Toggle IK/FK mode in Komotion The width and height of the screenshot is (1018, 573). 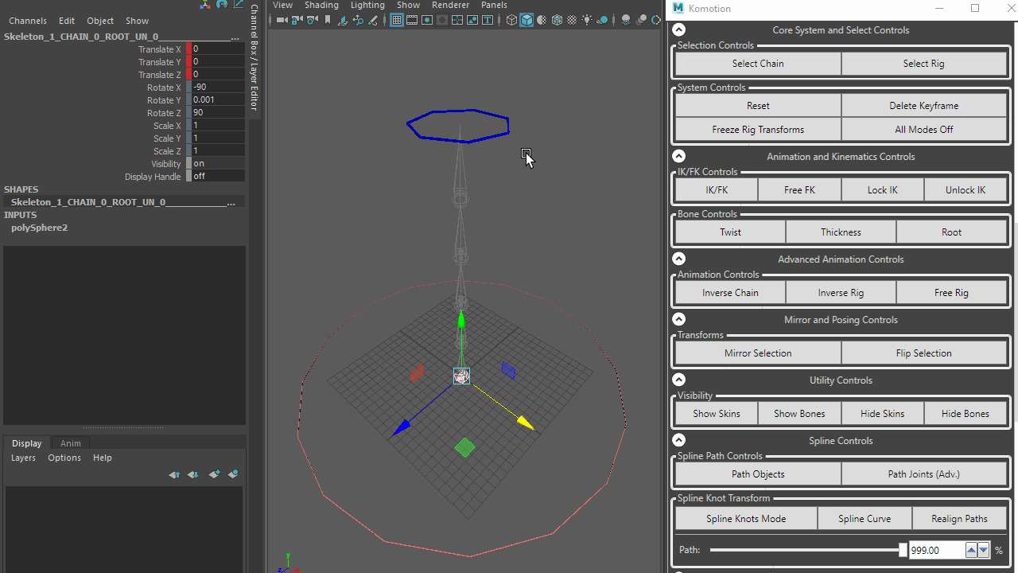[x=716, y=189]
